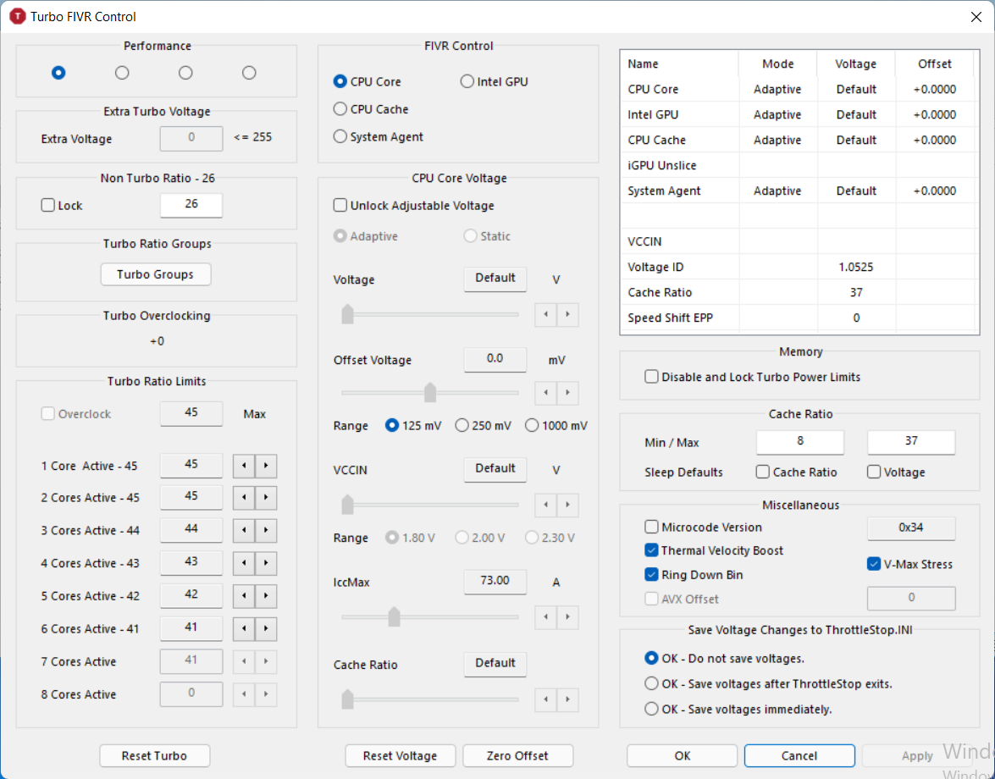Enable Unlock Adjustable Voltage checkbox
The width and height of the screenshot is (995, 779).
point(340,206)
